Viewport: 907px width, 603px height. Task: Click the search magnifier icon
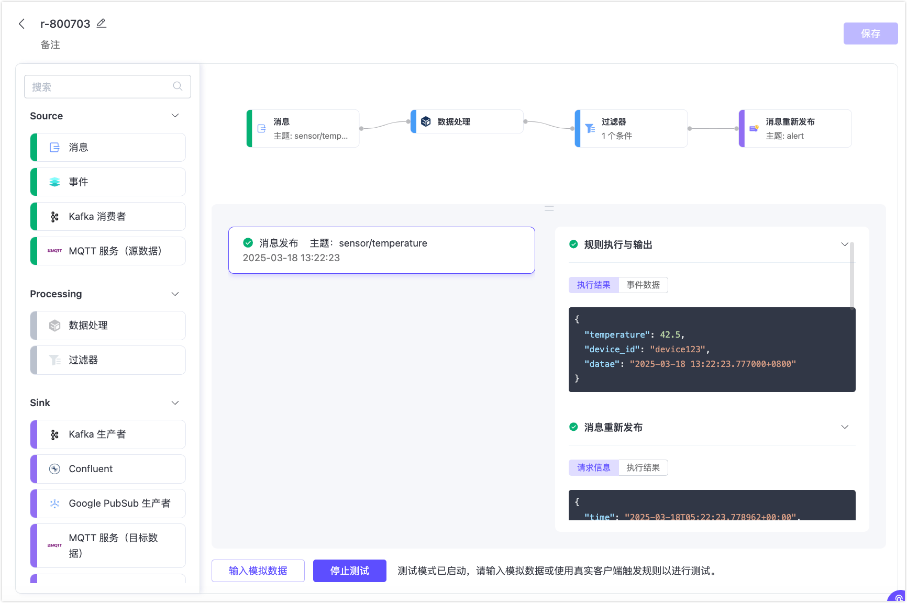click(x=178, y=86)
